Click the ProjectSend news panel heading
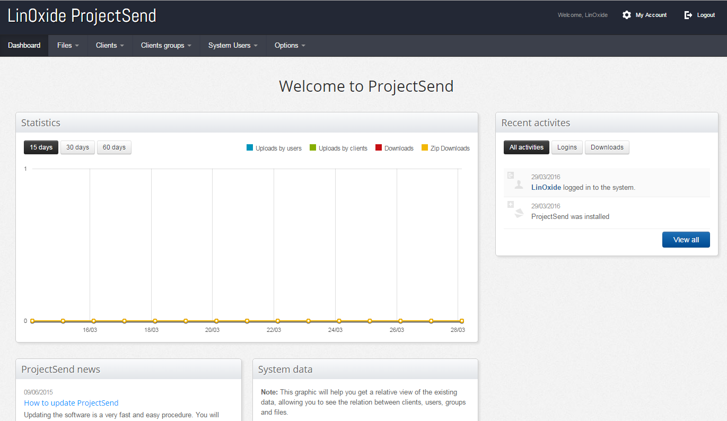727x421 pixels. coord(60,370)
